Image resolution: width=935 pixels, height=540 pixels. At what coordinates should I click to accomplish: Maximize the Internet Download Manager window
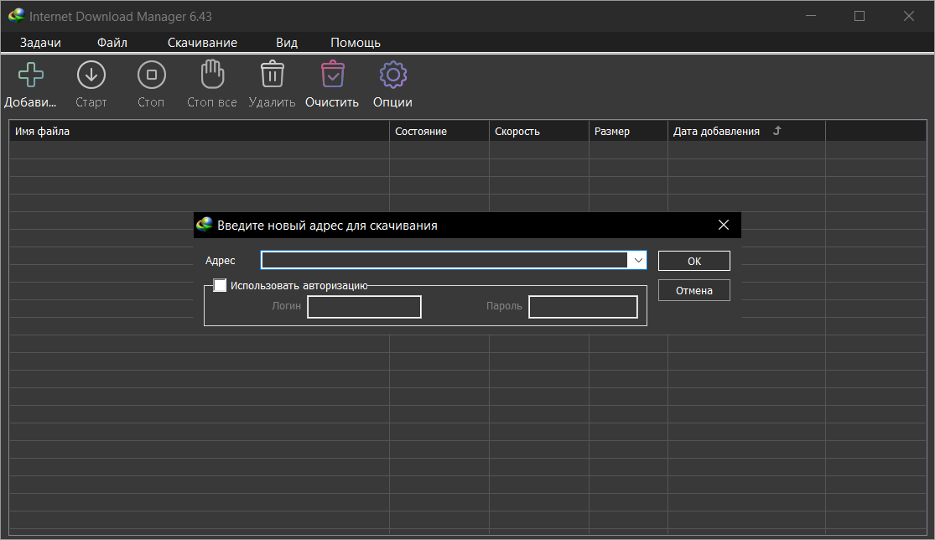coord(860,16)
